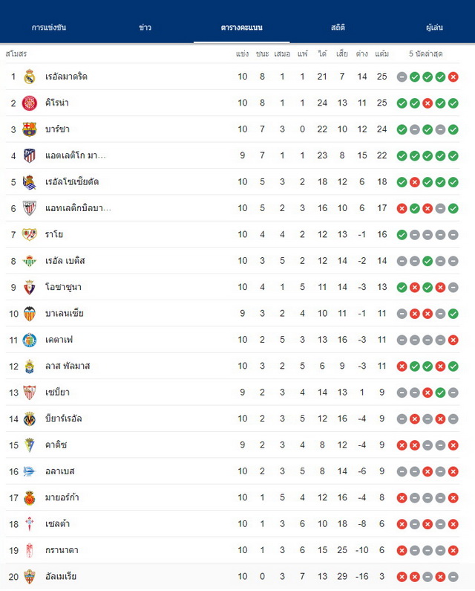Open the เรอัลมาดริด team name link
The image size is (475, 591).
click(x=66, y=77)
